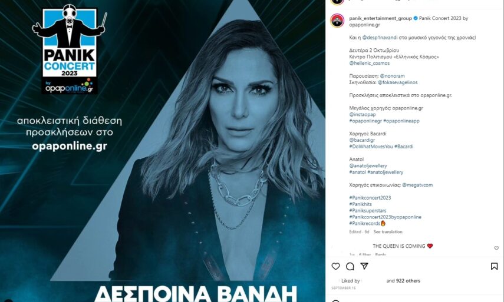
Task: Open comments with the speech bubble icon
Action: tap(350, 266)
